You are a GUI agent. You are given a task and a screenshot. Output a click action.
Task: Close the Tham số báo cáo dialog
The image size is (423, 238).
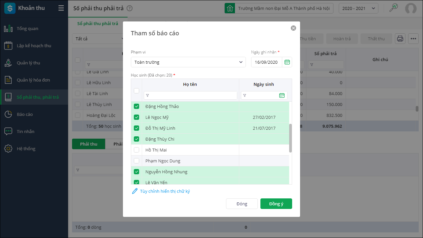293,28
